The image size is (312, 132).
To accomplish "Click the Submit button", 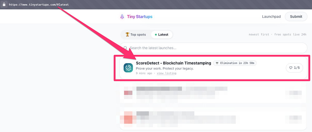I will point(296,17).
